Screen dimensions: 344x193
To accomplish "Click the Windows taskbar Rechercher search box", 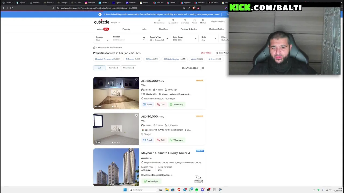I will [x=142, y=190].
